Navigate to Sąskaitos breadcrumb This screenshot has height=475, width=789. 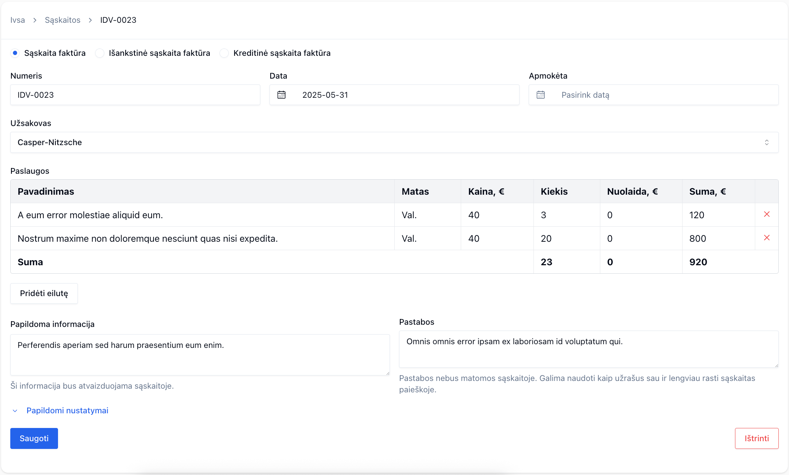pyautogui.click(x=62, y=20)
